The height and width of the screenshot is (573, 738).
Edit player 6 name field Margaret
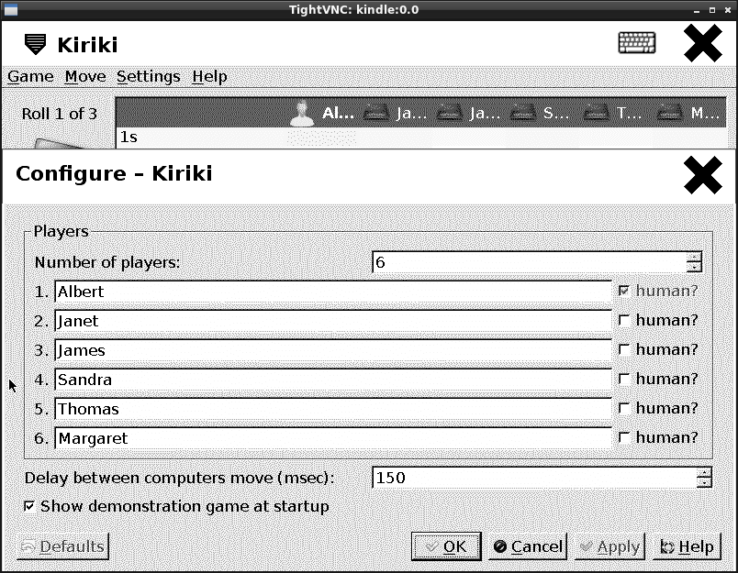333,438
